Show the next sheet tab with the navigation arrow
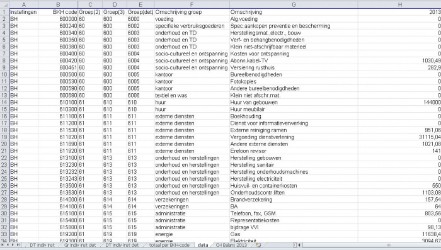441x250 pixels. 13,245
